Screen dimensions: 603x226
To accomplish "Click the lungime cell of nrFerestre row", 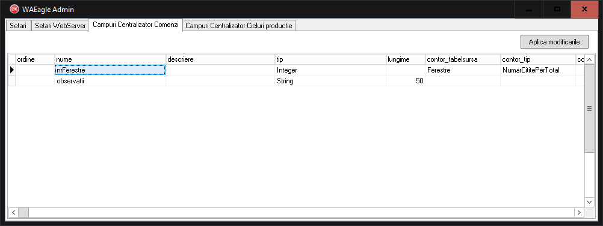I will click(406, 70).
